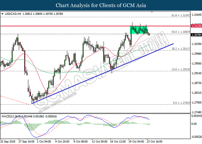Select the green consolidation rectangle
202x144 pixels.
[x=139, y=29]
